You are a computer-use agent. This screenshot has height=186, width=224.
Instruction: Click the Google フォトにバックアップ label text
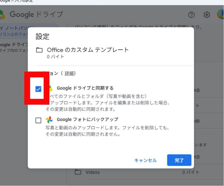tap(87, 119)
